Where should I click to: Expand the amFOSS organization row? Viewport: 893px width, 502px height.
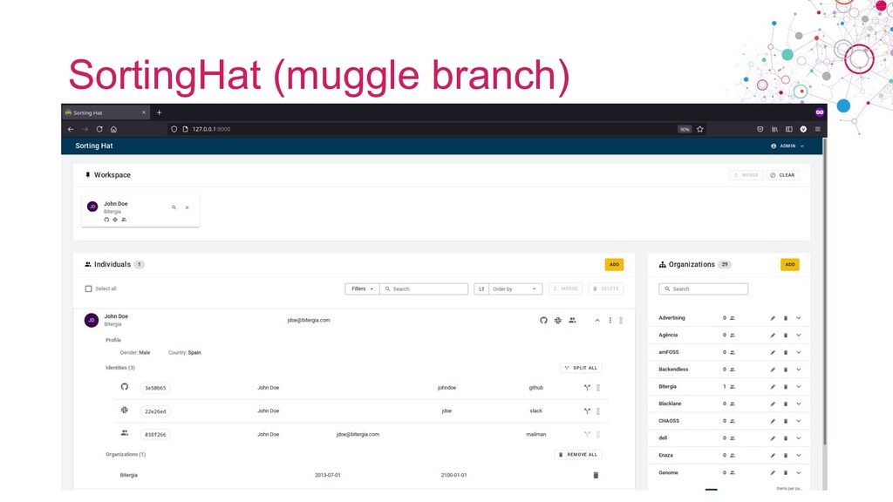pos(799,352)
